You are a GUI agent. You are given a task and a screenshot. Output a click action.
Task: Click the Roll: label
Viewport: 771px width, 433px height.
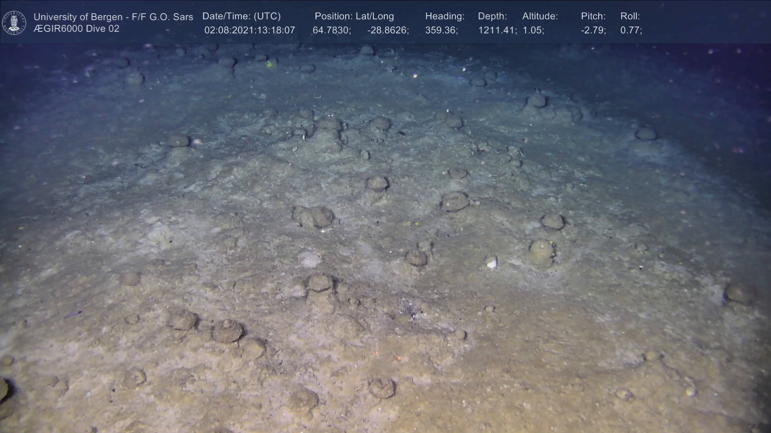coord(630,16)
